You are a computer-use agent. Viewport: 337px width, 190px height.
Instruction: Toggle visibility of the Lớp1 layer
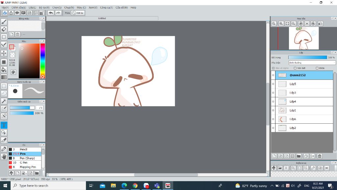pyautogui.click(x=273, y=110)
